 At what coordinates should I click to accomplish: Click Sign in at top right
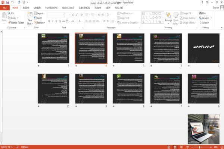pyautogui.click(x=216, y=7)
